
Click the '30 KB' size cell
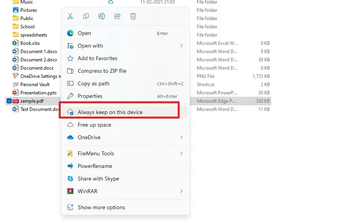tap(264, 93)
